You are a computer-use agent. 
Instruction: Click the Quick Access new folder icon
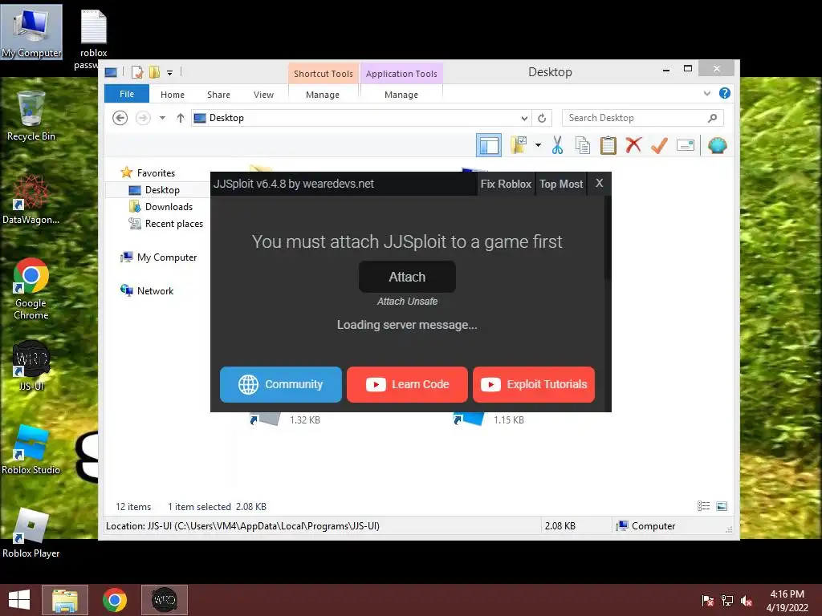click(154, 72)
